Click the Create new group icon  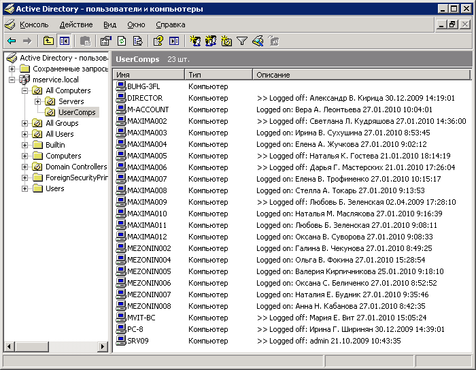pyautogui.click(x=211, y=41)
